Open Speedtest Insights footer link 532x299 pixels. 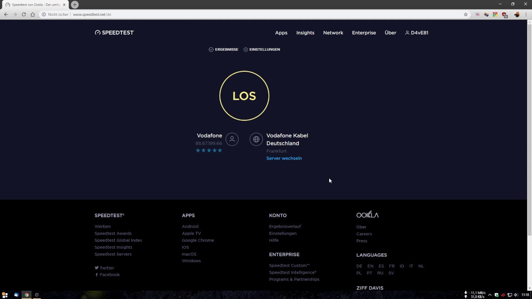[113, 247]
